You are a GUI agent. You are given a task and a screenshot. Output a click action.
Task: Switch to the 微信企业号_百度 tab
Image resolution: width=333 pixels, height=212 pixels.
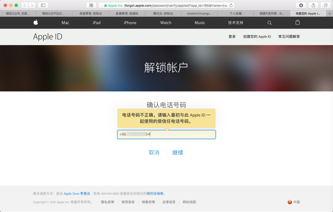coord(18,14)
